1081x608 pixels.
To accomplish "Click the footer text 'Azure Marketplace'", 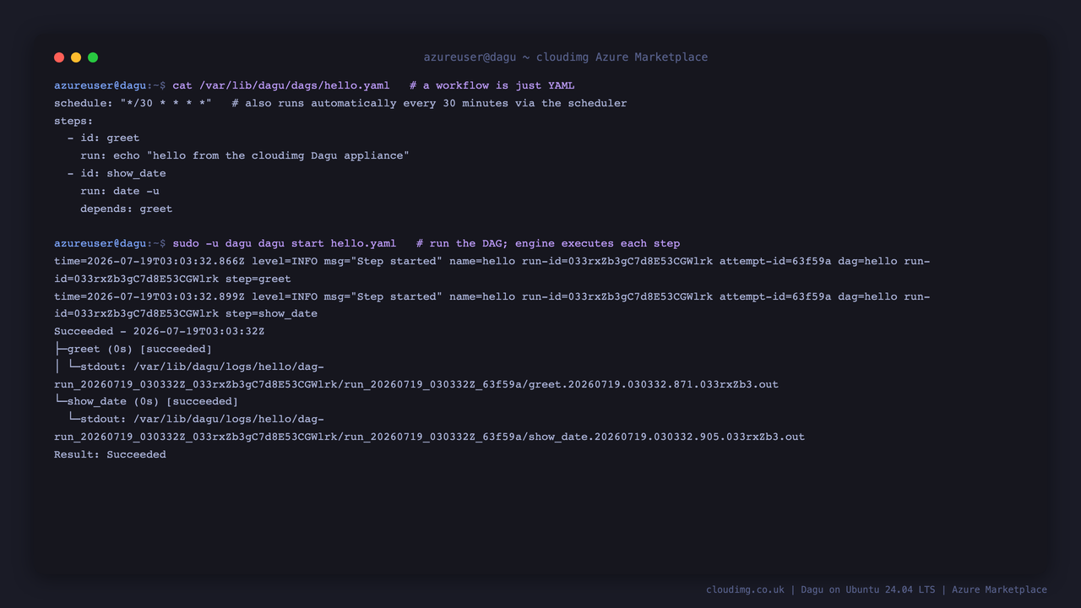I will click(999, 589).
